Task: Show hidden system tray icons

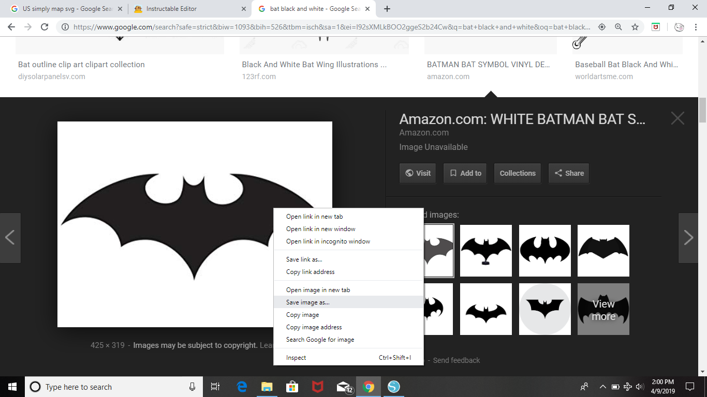Action: pos(602,387)
